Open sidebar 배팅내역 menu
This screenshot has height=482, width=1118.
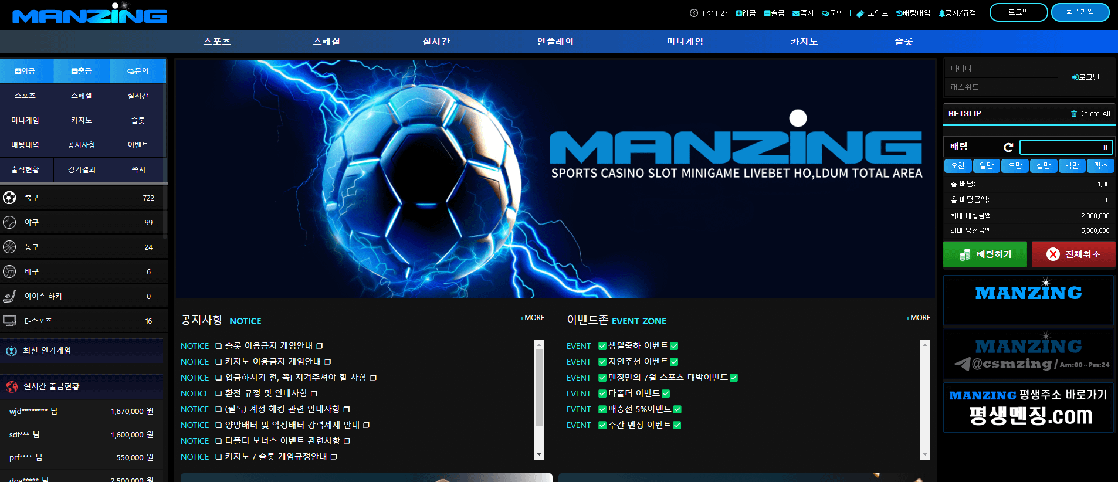point(25,145)
